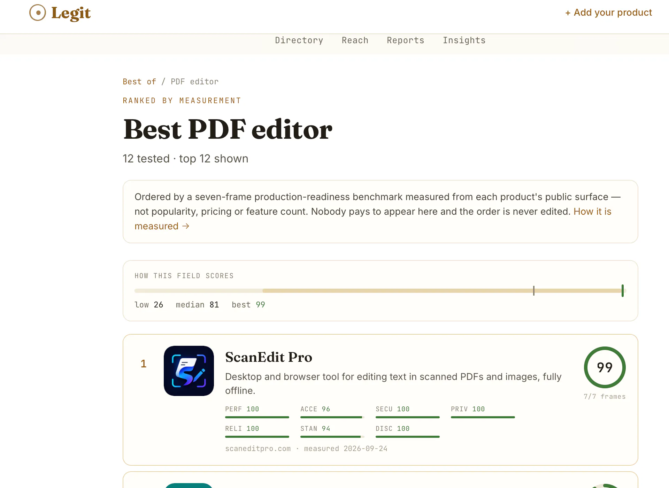Click the ScanEdit Pro description text
669x488 pixels.
[393, 383]
